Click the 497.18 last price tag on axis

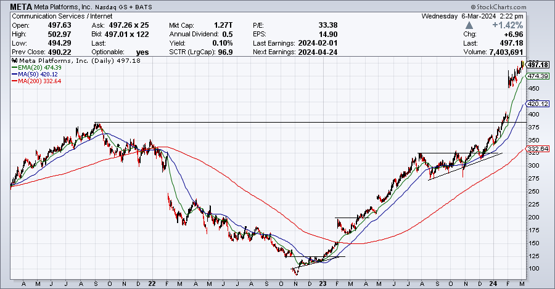538,65
